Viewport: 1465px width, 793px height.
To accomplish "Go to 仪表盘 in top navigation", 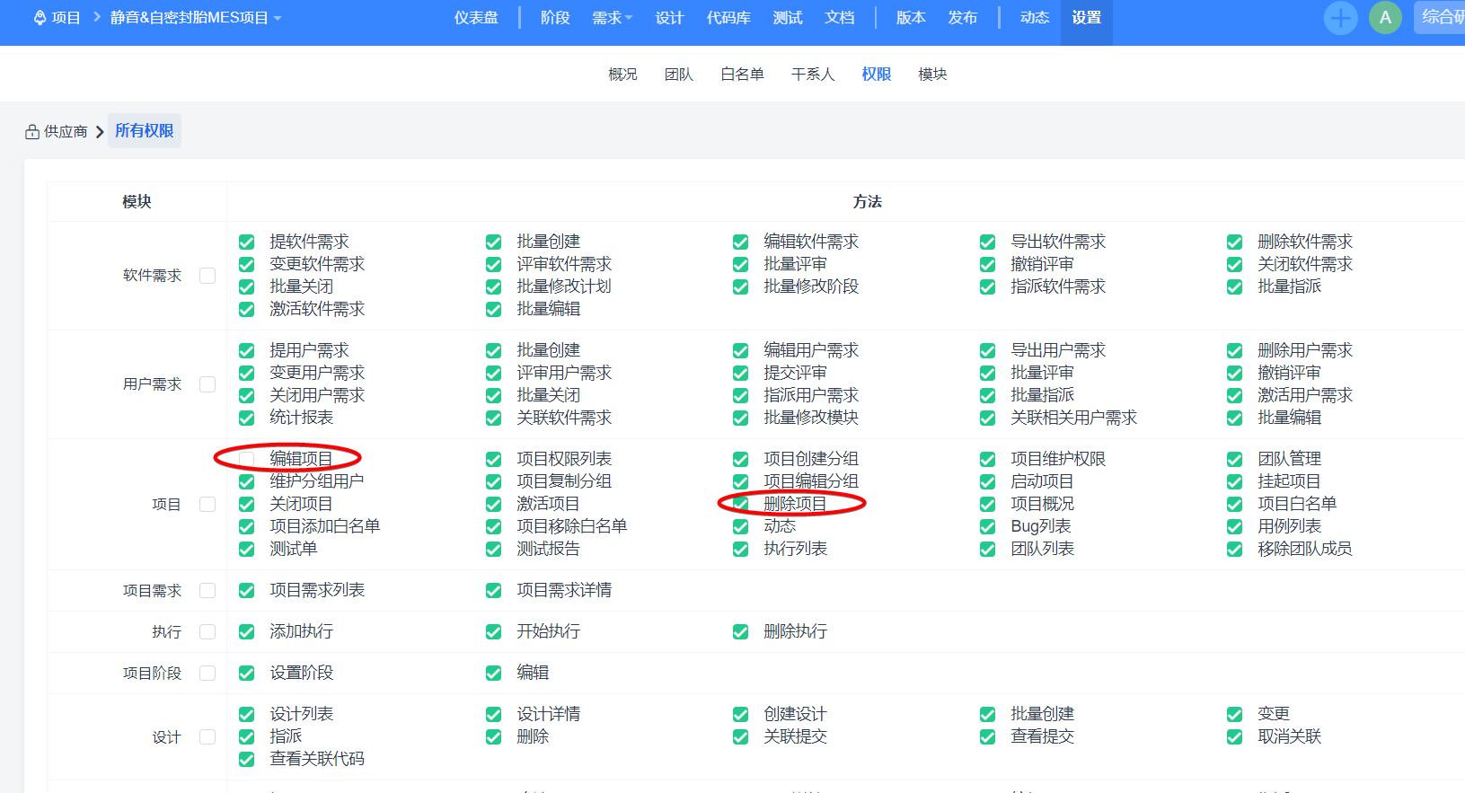I will coord(475,18).
